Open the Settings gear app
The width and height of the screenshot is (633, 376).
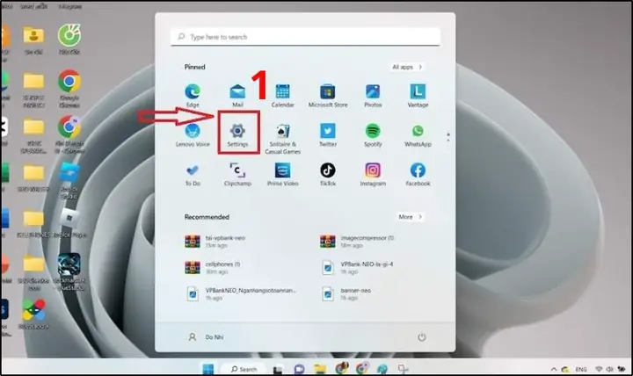coord(237,135)
